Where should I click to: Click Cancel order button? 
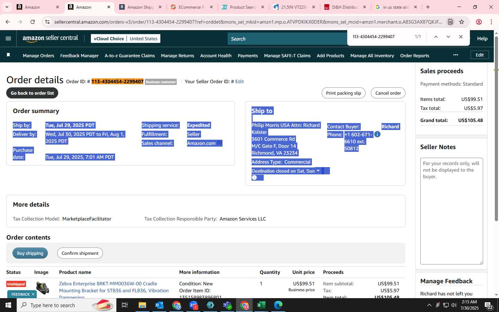tap(388, 93)
